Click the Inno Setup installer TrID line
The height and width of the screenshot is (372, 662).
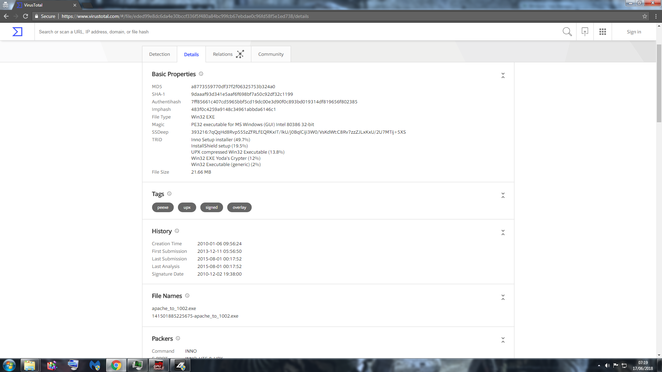(221, 139)
